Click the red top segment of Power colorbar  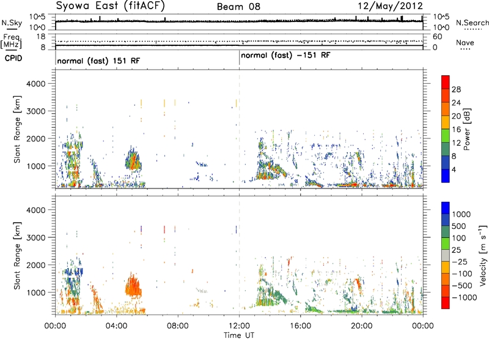coord(446,82)
